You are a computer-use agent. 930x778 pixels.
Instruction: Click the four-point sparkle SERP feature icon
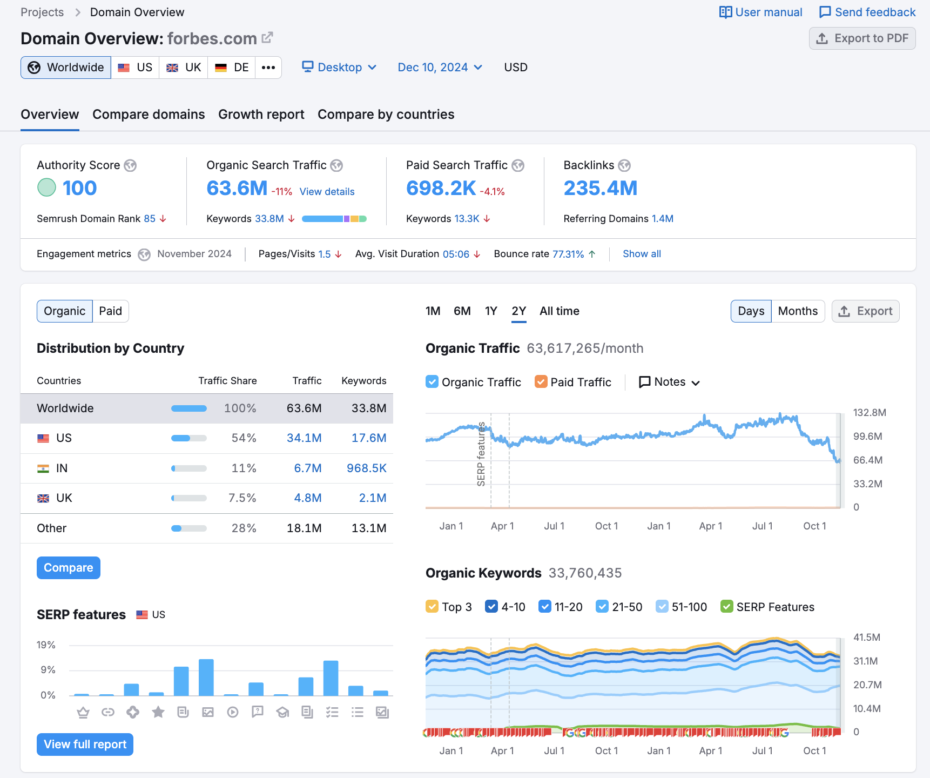click(133, 713)
